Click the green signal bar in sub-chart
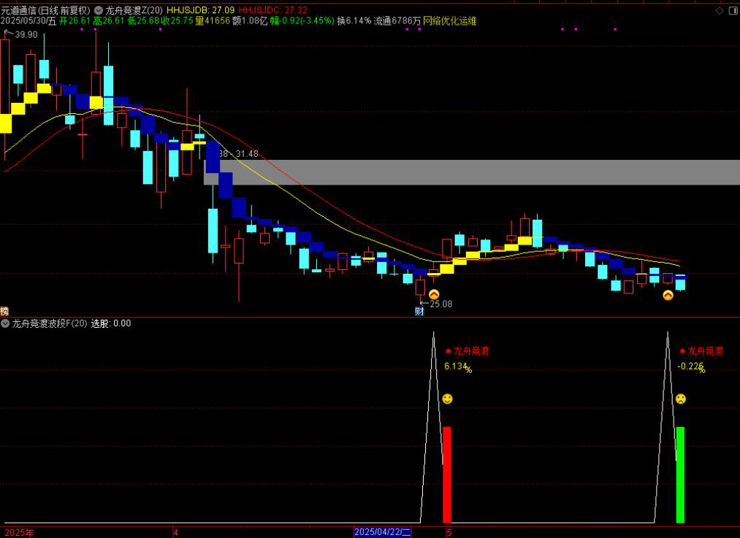 click(x=680, y=474)
